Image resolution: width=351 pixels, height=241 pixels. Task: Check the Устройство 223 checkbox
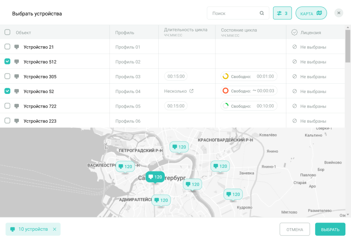7,120
